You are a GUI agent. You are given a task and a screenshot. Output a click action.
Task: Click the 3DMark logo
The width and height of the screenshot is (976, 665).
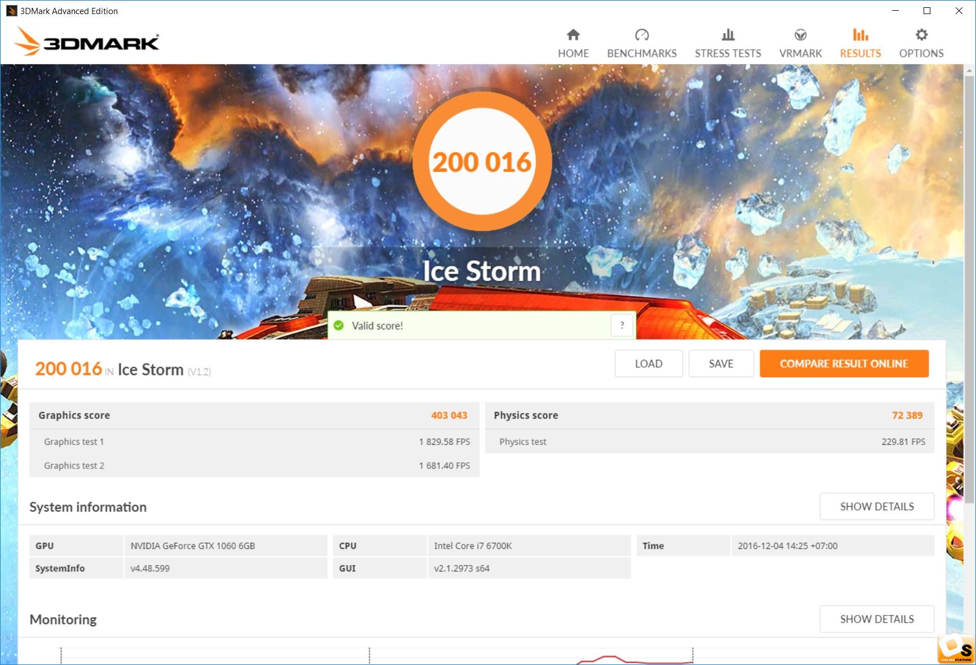point(86,41)
